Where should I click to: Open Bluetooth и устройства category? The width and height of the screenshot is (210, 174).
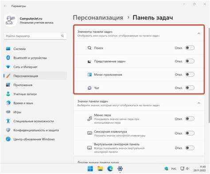click(x=35, y=58)
